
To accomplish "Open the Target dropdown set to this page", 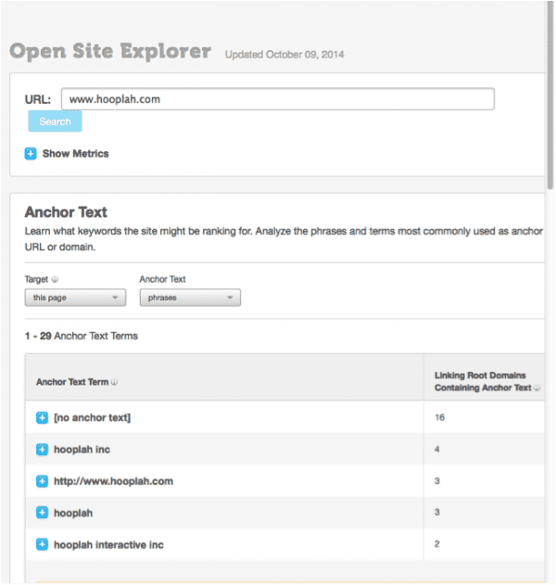I will click(x=75, y=298).
